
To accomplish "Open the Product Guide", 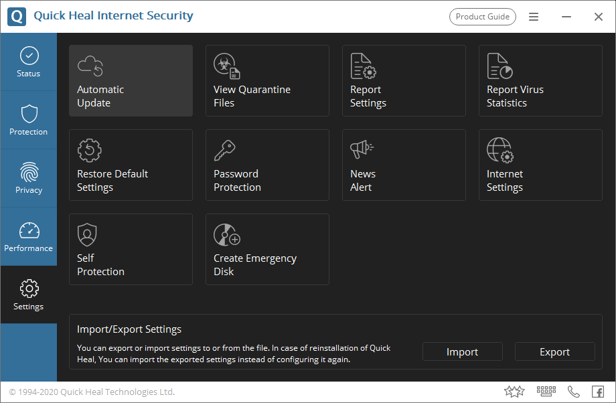I will pos(482,17).
